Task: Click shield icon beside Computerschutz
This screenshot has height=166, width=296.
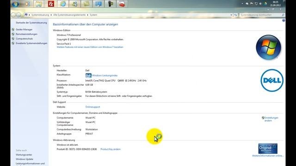Action: tap(13, 39)
